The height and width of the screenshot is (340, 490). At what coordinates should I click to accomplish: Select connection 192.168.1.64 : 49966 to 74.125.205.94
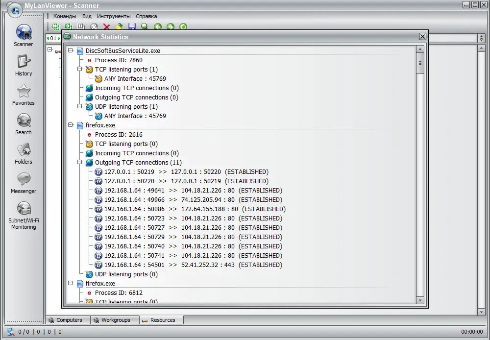193,200
